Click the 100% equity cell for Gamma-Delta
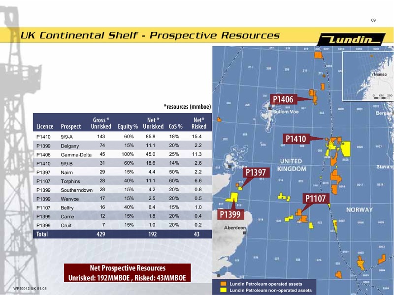This screenshot has height=295, width=394. coord(128,154)
